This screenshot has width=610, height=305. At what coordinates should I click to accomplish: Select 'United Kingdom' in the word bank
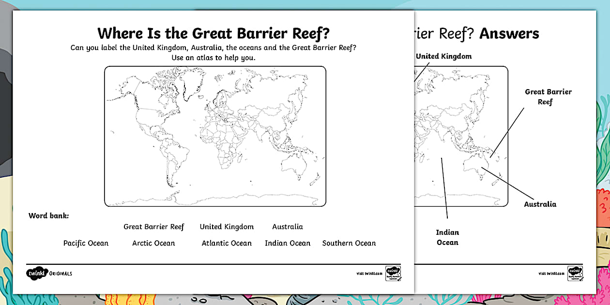point(227,227)
